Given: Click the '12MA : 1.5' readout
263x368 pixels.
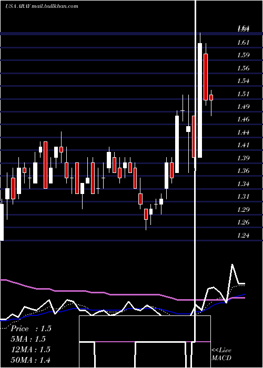Looking at the screenshot, I should coord(31,350).
